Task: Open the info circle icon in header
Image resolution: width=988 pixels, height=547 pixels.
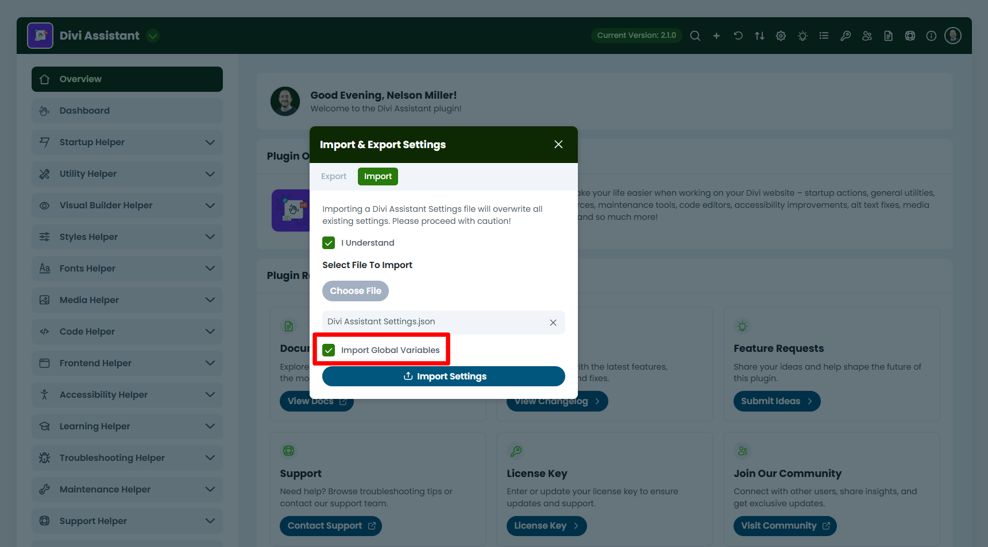Action: 931,36
